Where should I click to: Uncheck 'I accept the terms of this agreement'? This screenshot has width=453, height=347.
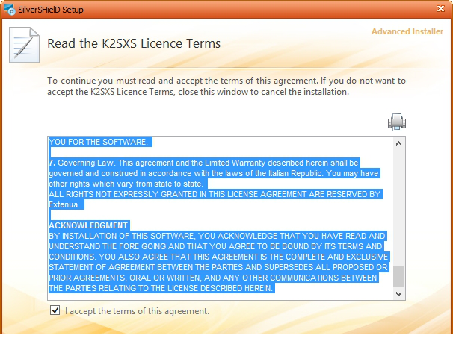[55, 310]
